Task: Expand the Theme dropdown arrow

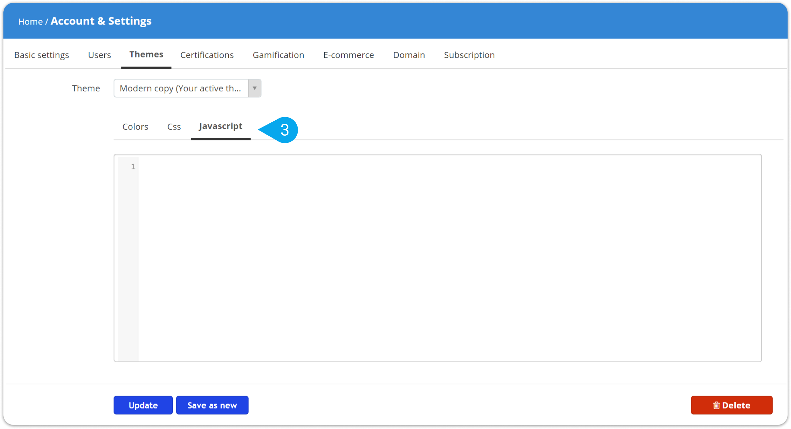Action: pos(254,88)
